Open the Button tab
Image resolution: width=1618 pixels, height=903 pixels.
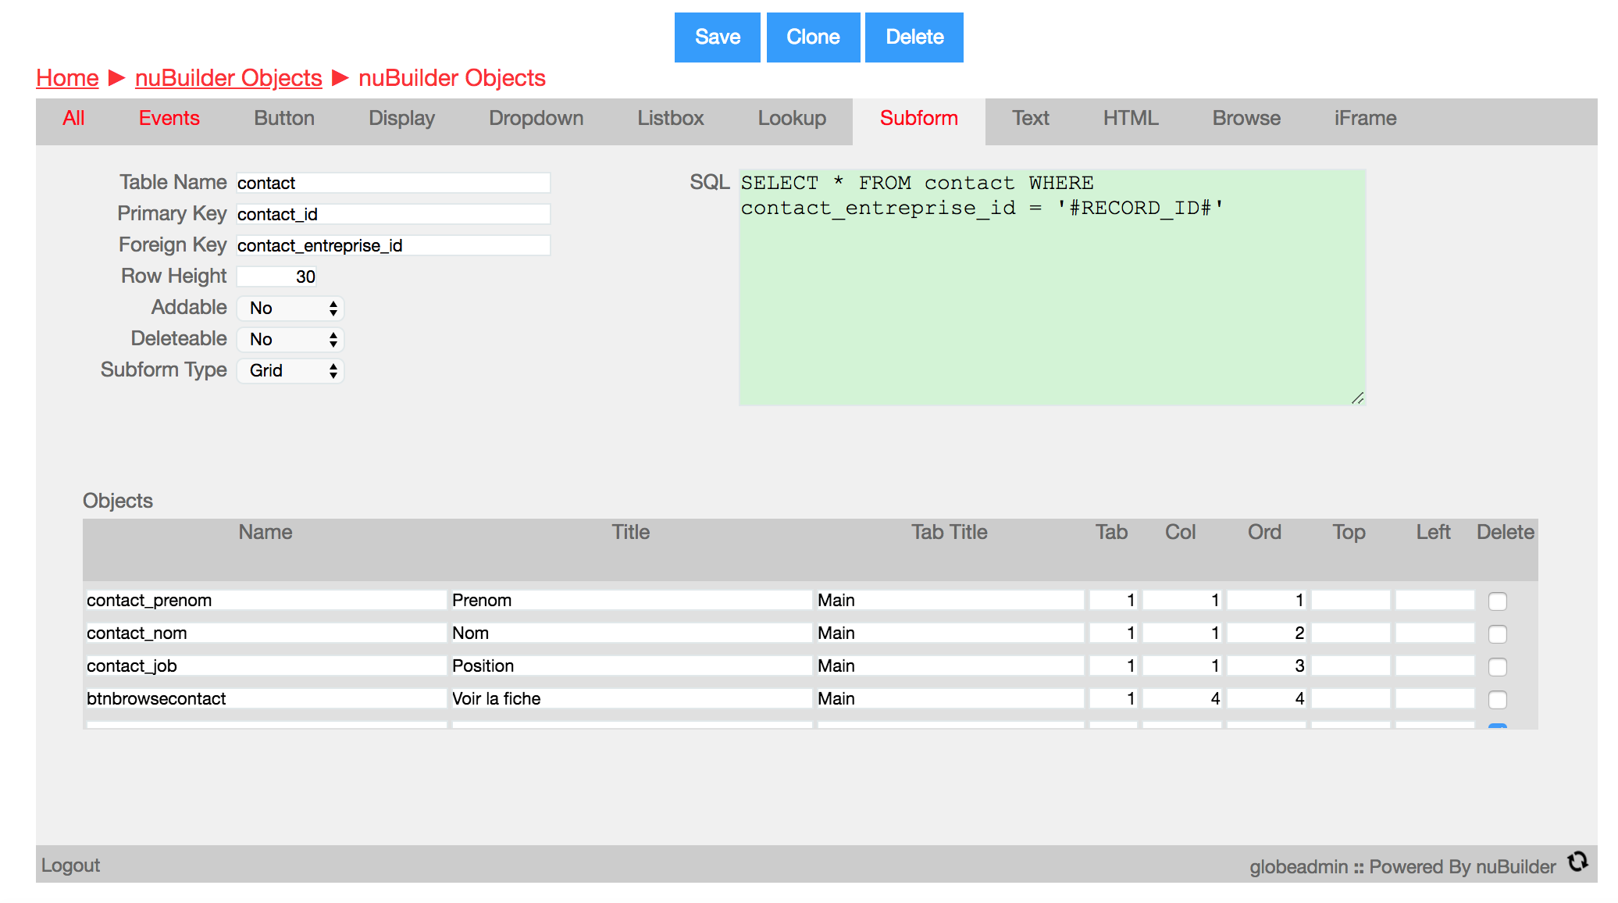coord(284,119)
